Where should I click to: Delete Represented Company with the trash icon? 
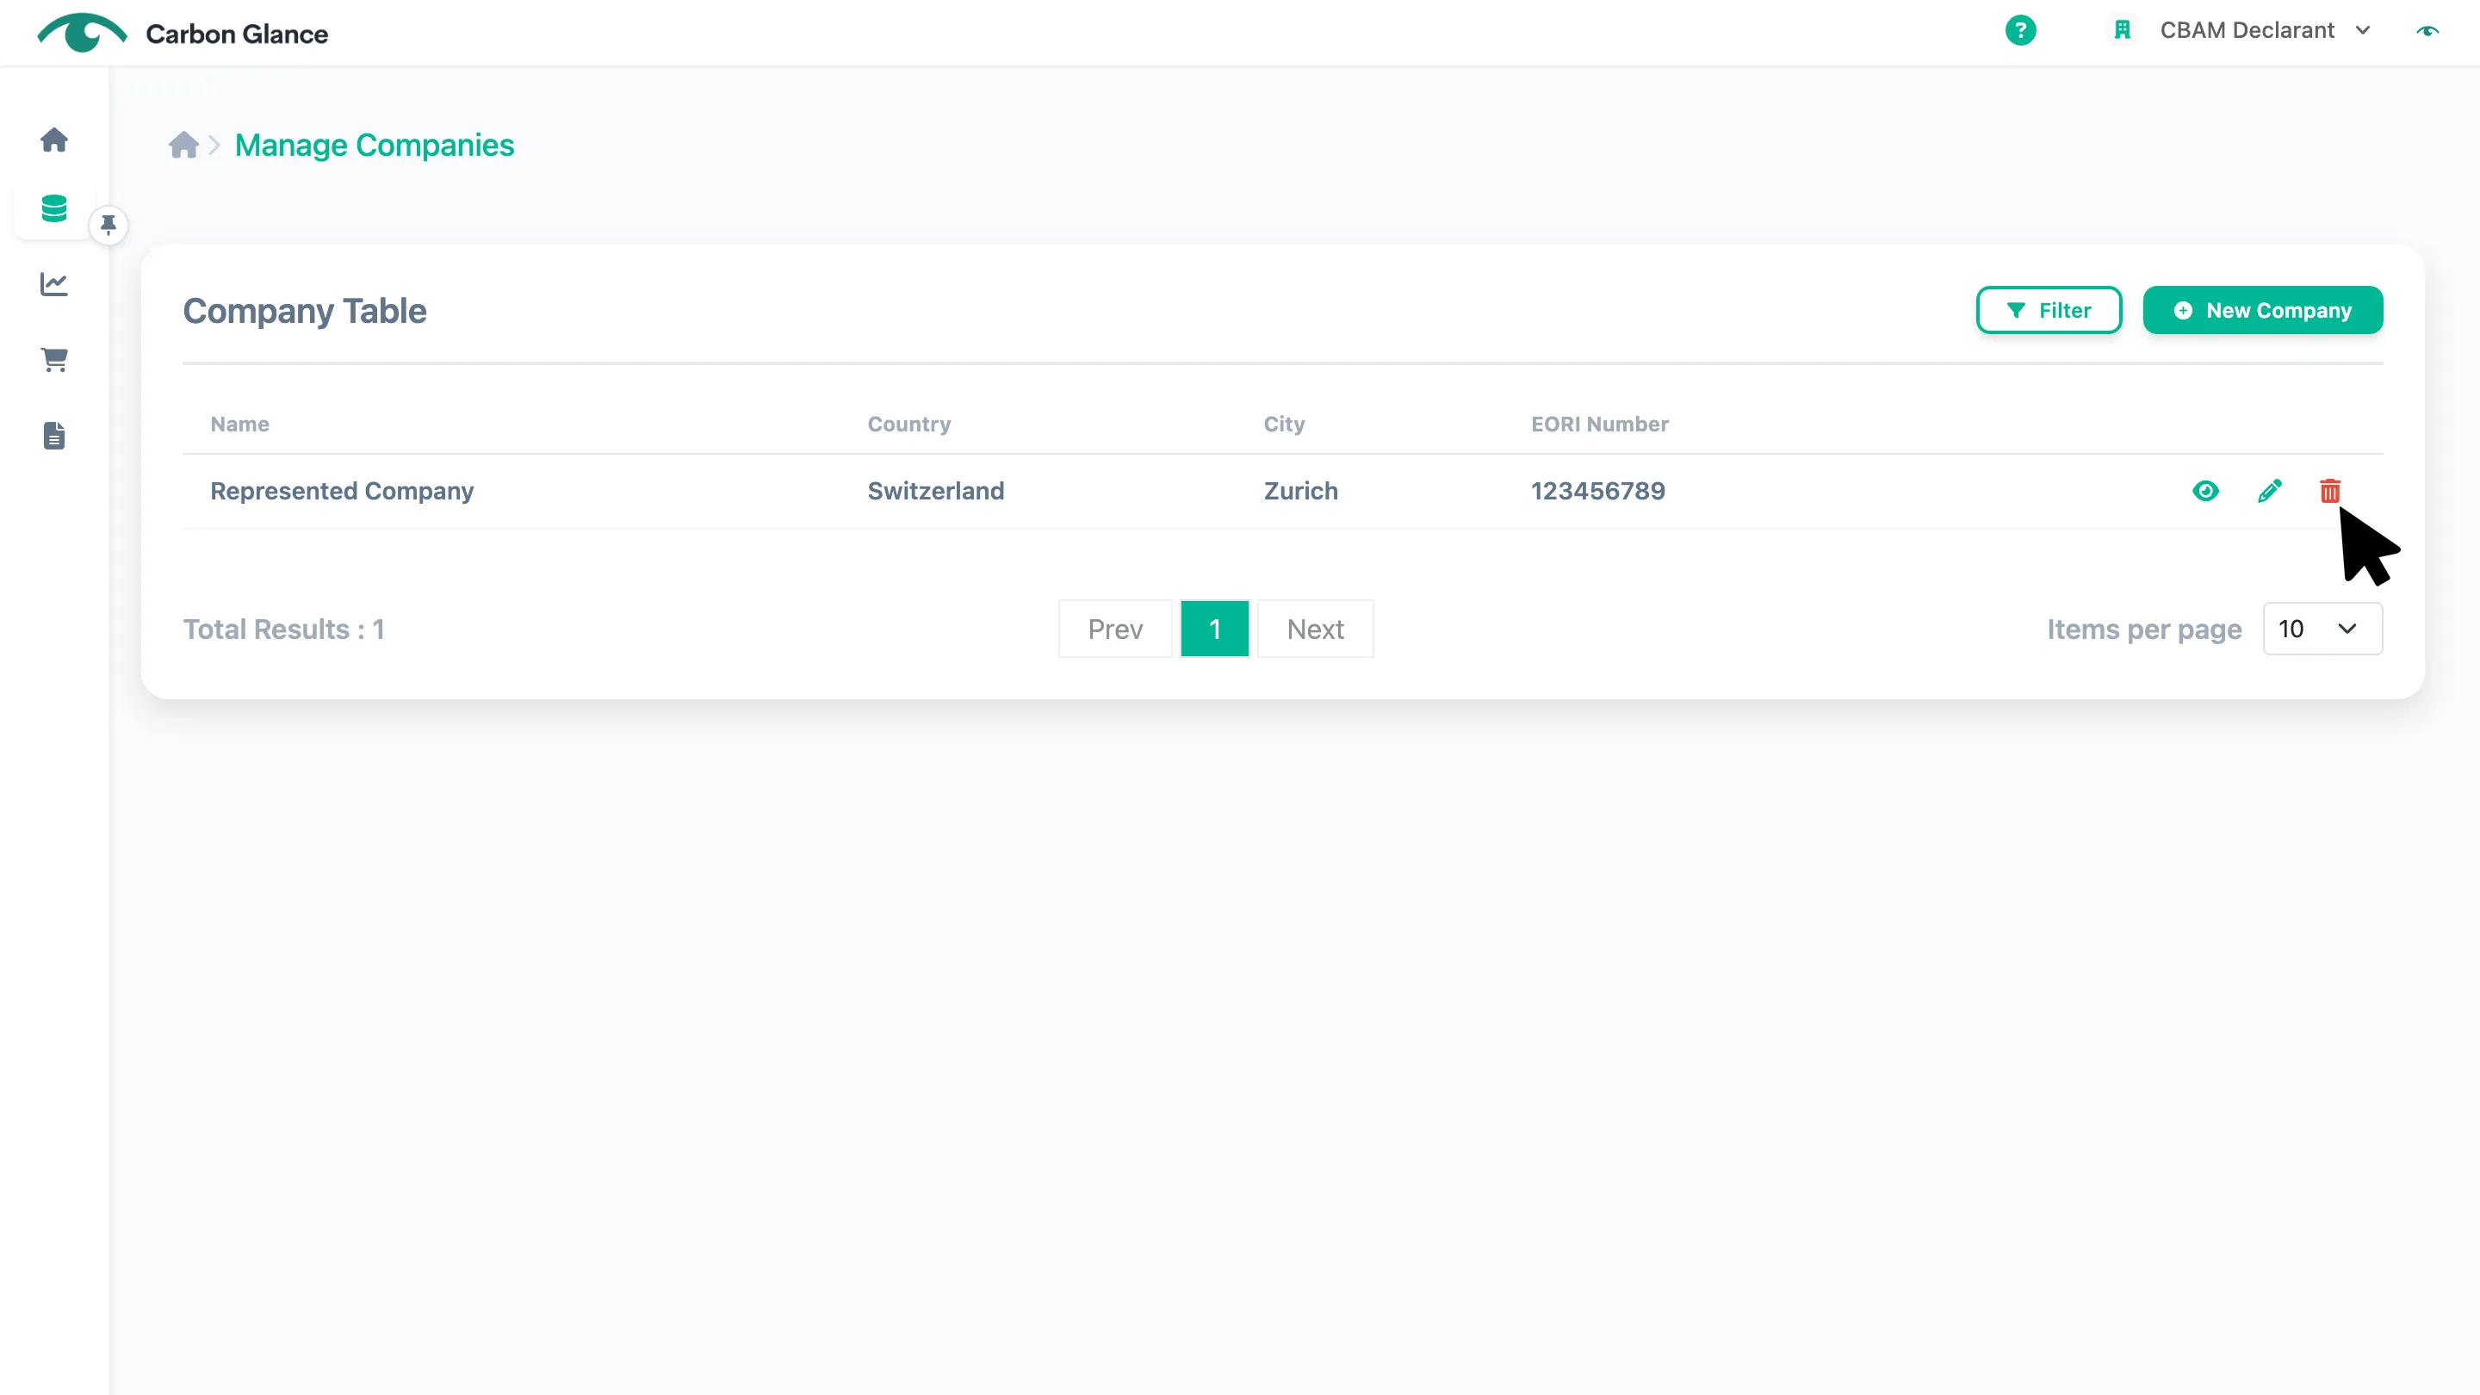click(x=2330, y=491)
